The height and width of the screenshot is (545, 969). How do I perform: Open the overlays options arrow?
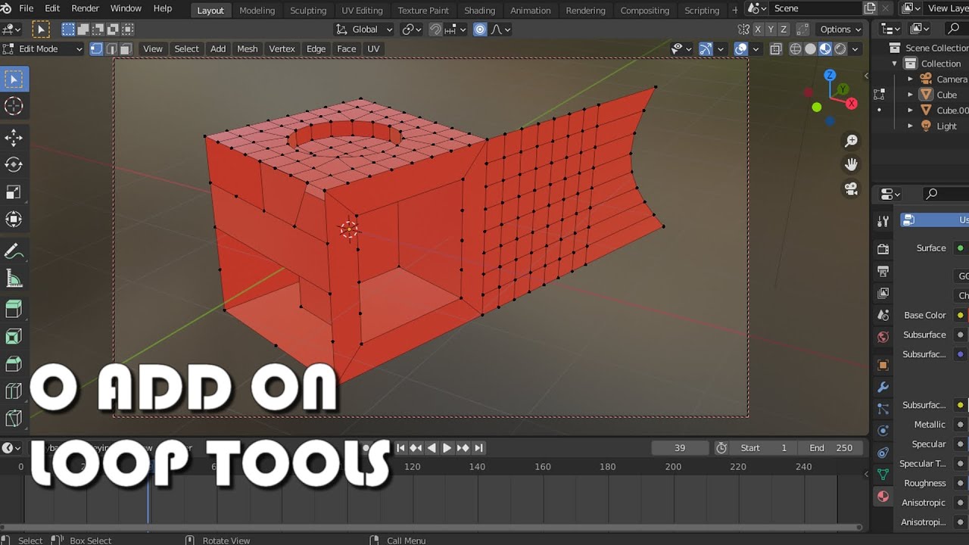pos(756,48)
